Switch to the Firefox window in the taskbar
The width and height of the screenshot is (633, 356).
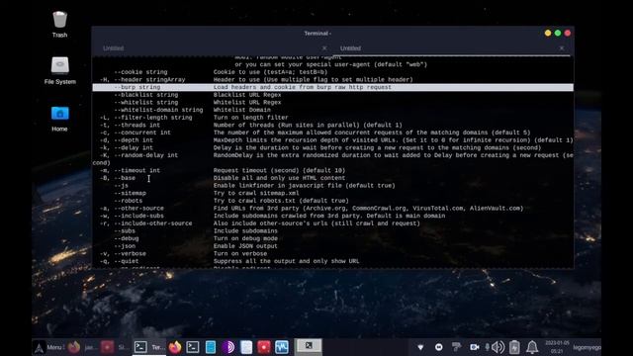[x=82, y=347]
